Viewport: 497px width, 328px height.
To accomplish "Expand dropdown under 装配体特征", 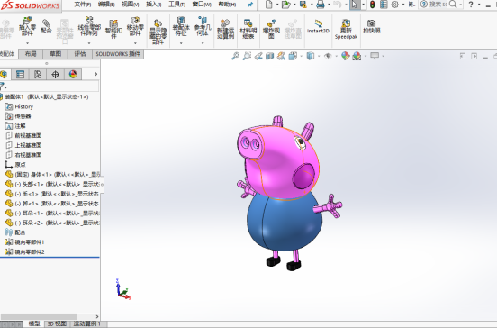I will 181,43.
